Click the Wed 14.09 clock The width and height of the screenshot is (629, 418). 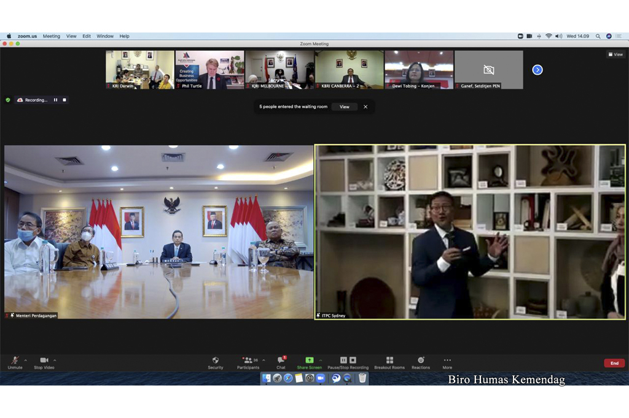(x=577, y=36)
